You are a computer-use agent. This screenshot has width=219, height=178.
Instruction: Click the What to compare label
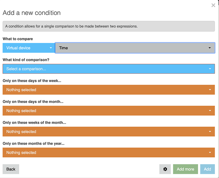pos(18,39)
